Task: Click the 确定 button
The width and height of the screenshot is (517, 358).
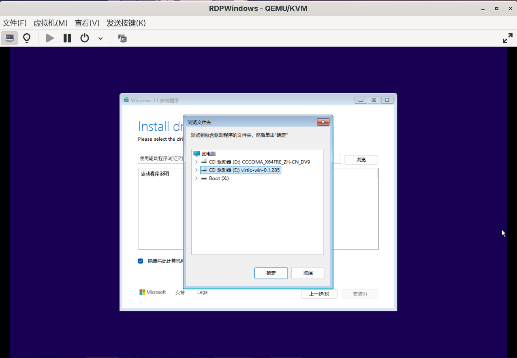Action: 271,273
